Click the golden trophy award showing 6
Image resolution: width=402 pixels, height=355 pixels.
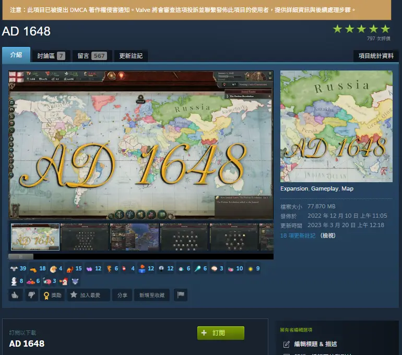click(112, 268)
